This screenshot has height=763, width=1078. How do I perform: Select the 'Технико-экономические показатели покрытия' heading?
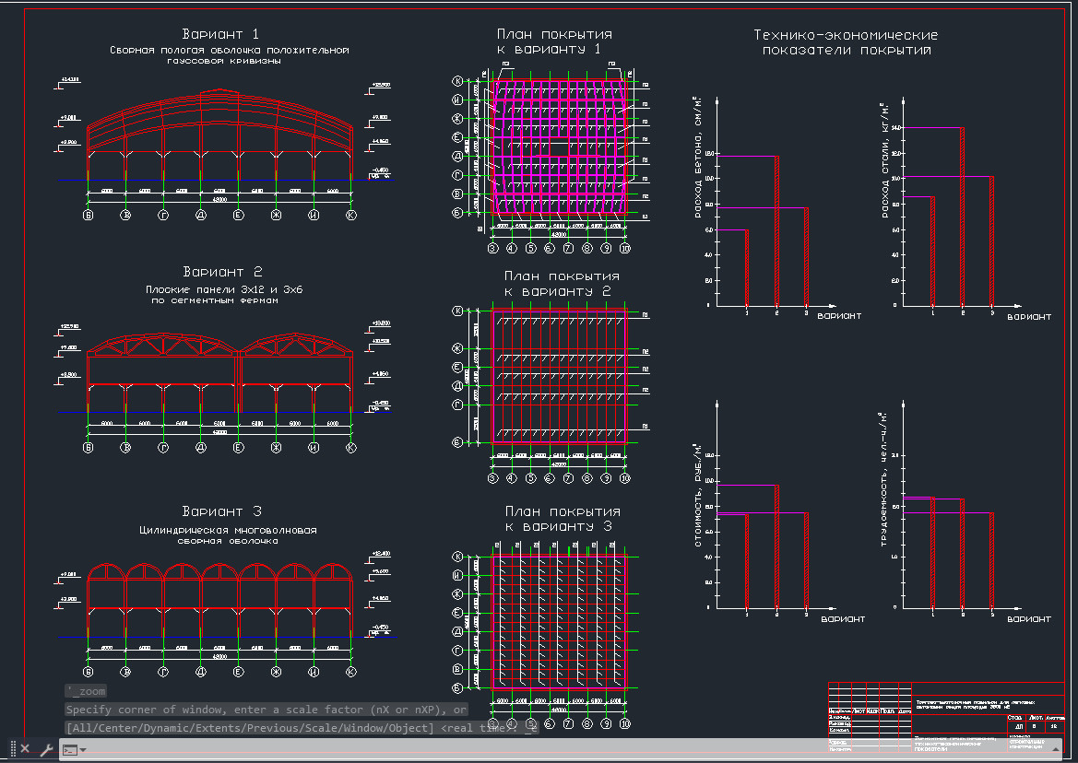coord(846,42)
